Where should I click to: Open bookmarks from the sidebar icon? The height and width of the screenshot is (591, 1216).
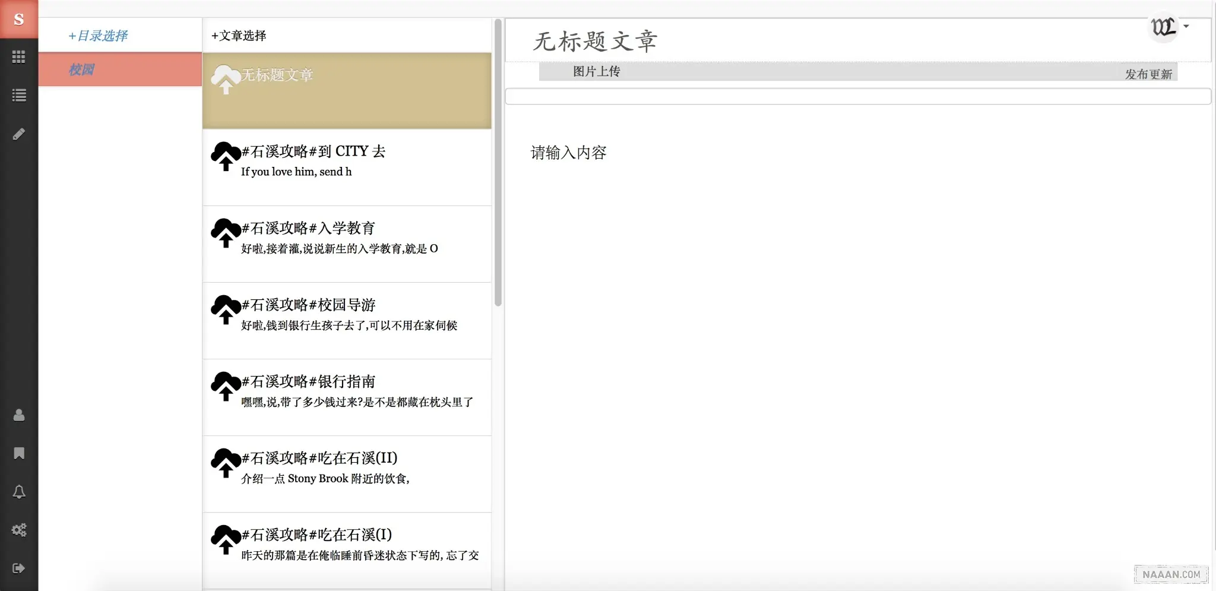coord(19,454)
